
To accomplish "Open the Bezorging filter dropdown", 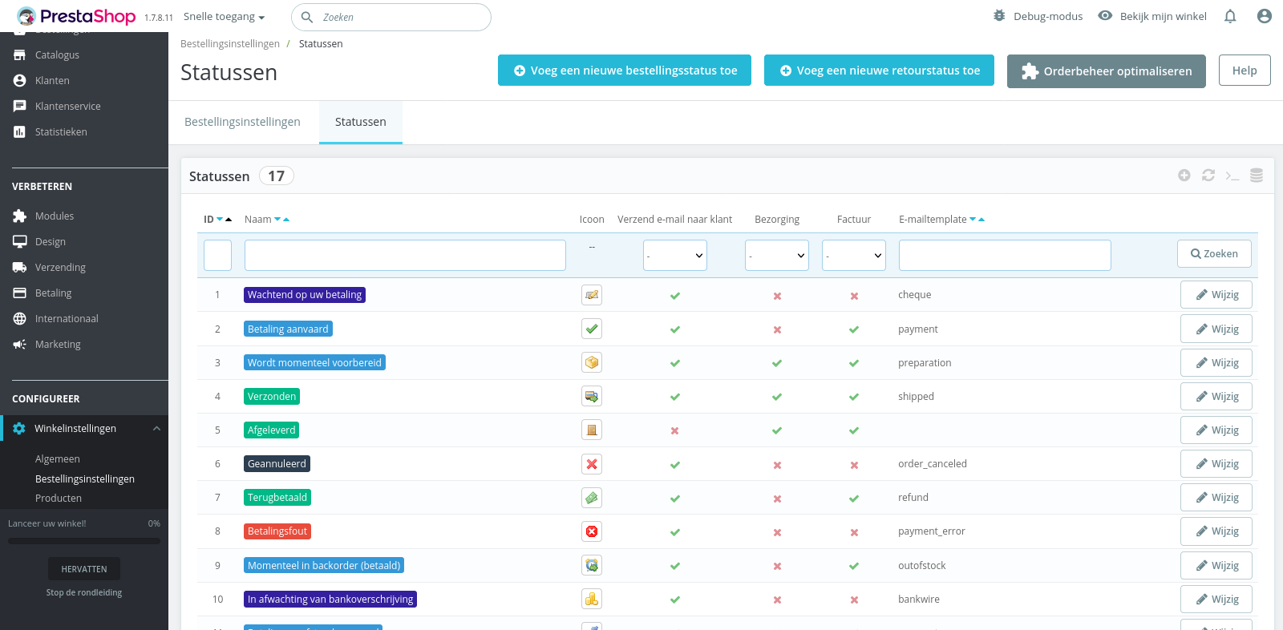I will [x=777, y=255].
